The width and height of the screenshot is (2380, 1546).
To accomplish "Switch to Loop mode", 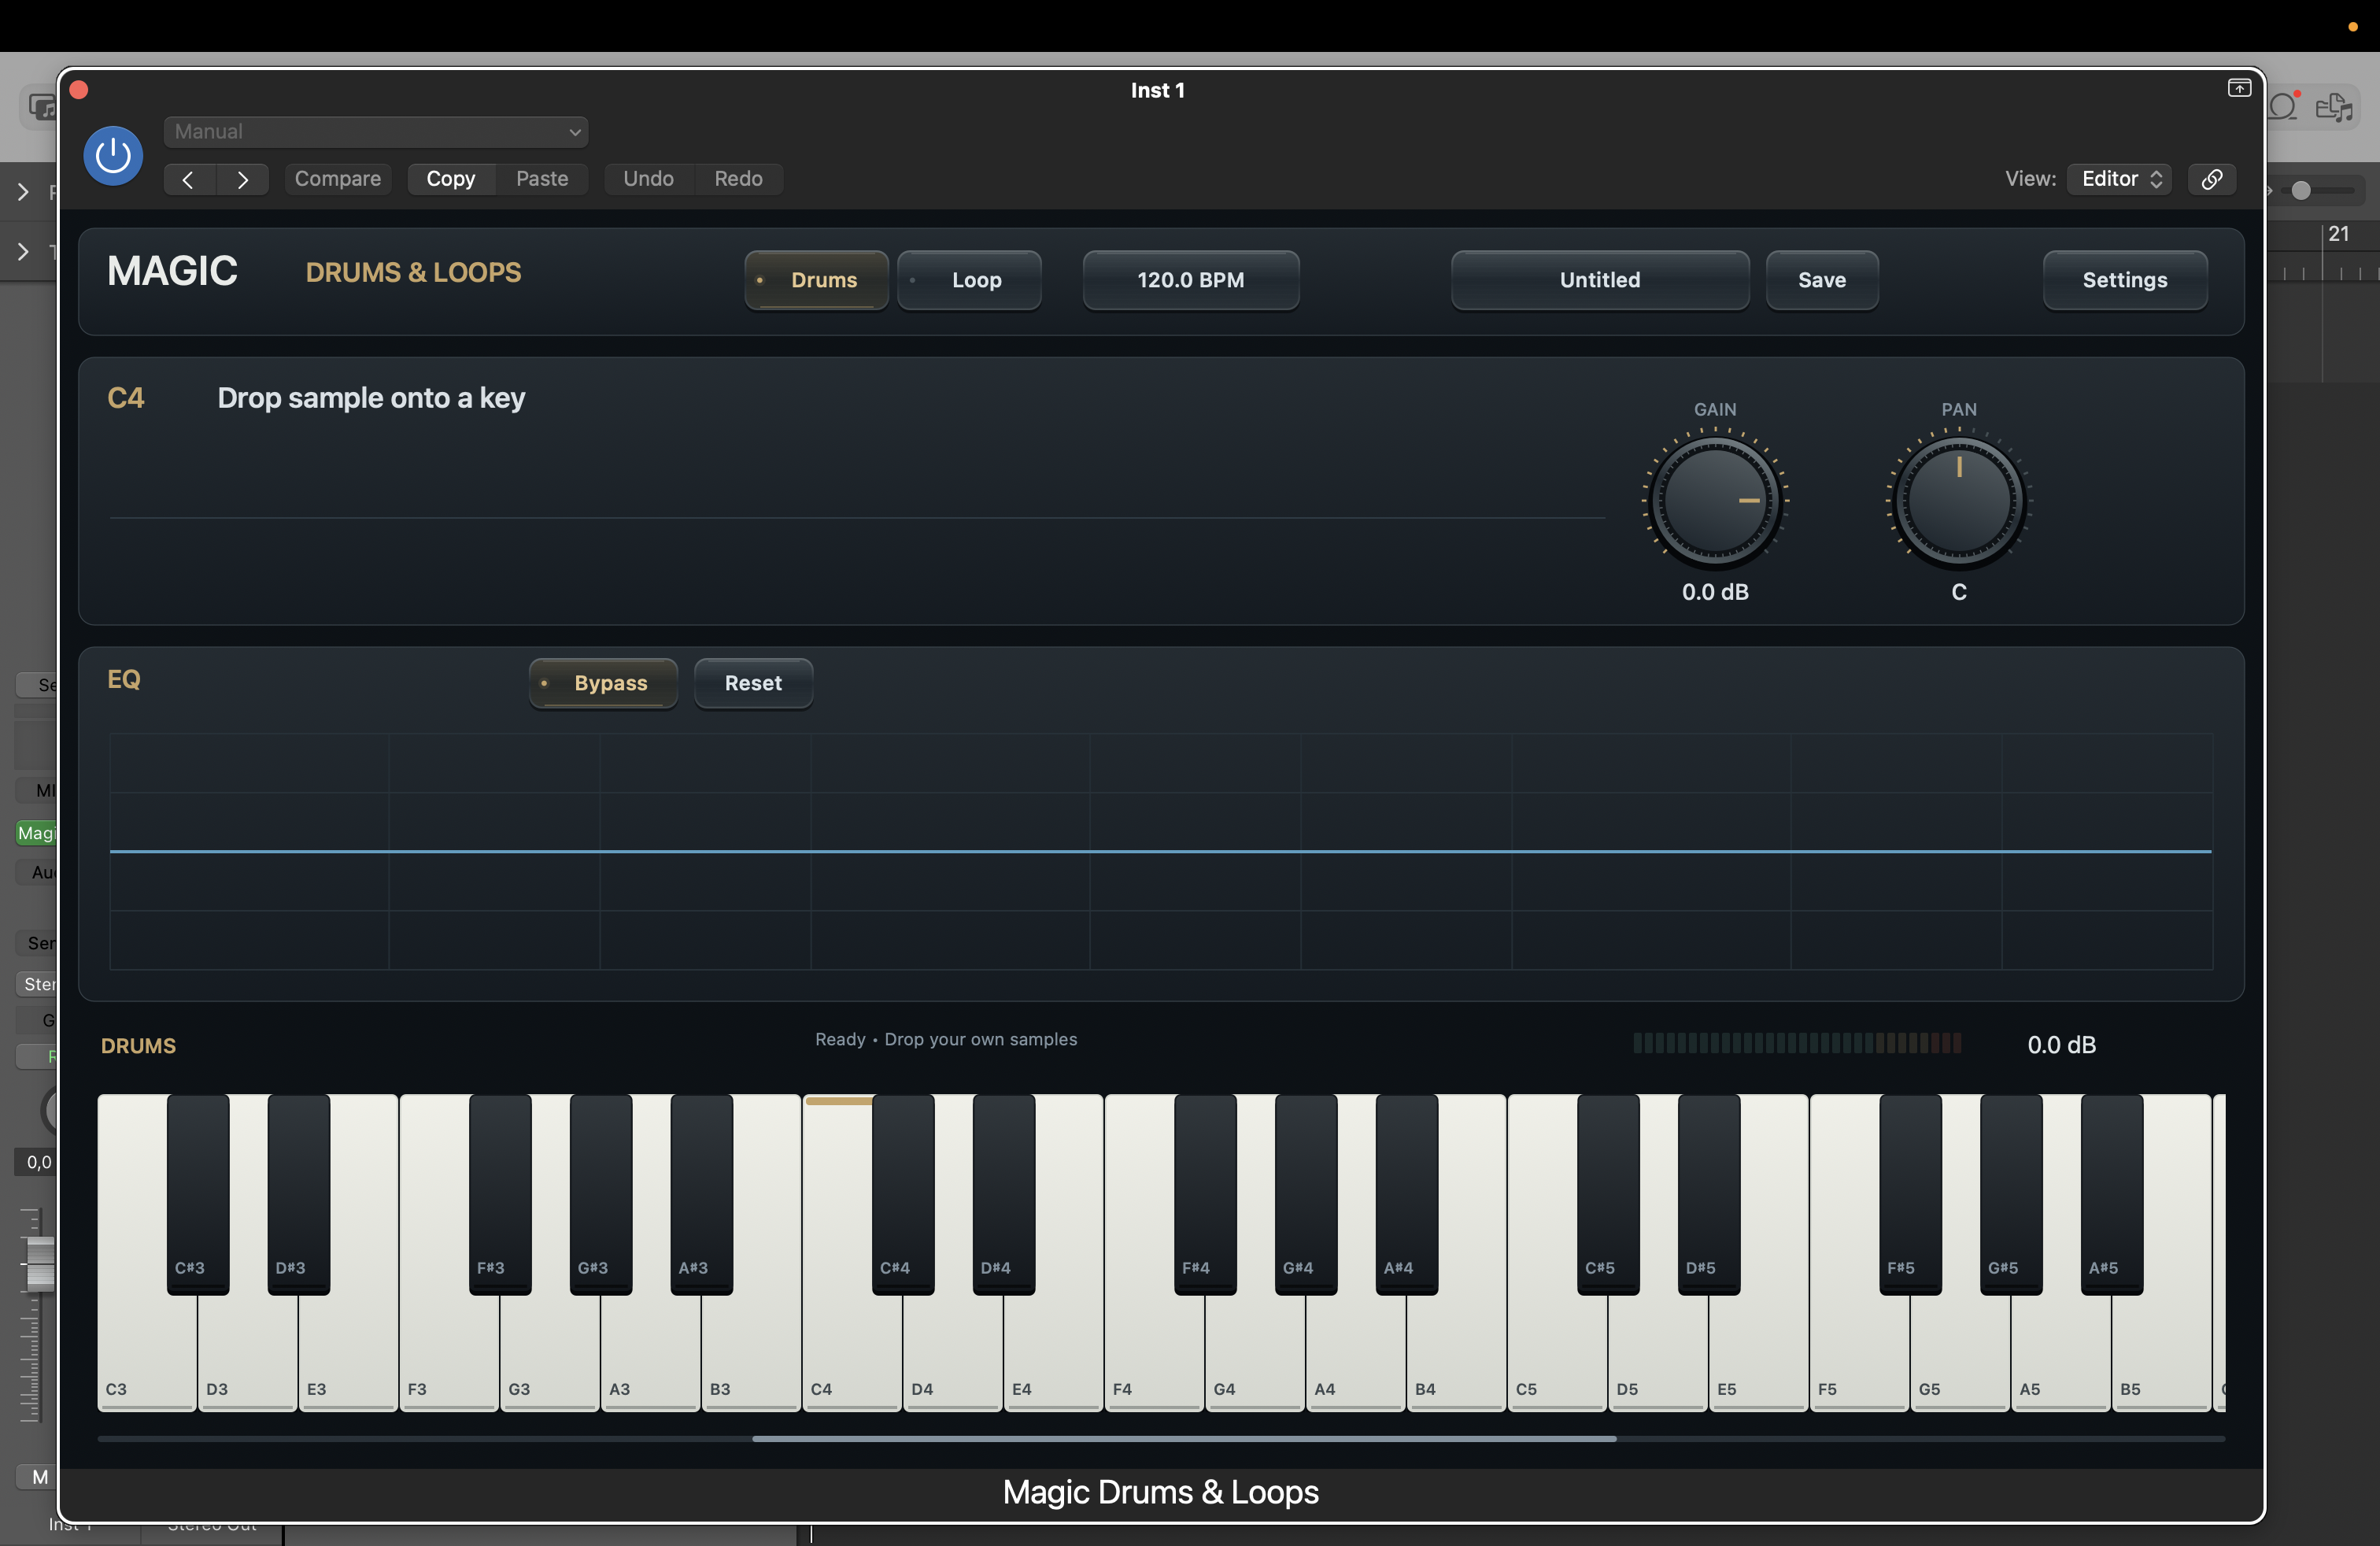I will pos(969,280).
